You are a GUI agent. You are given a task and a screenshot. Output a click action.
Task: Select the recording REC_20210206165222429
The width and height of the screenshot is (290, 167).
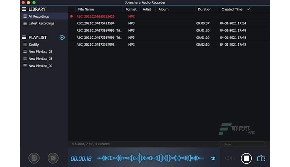(95, 16)
